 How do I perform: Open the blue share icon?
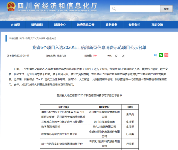coord(155,55)
